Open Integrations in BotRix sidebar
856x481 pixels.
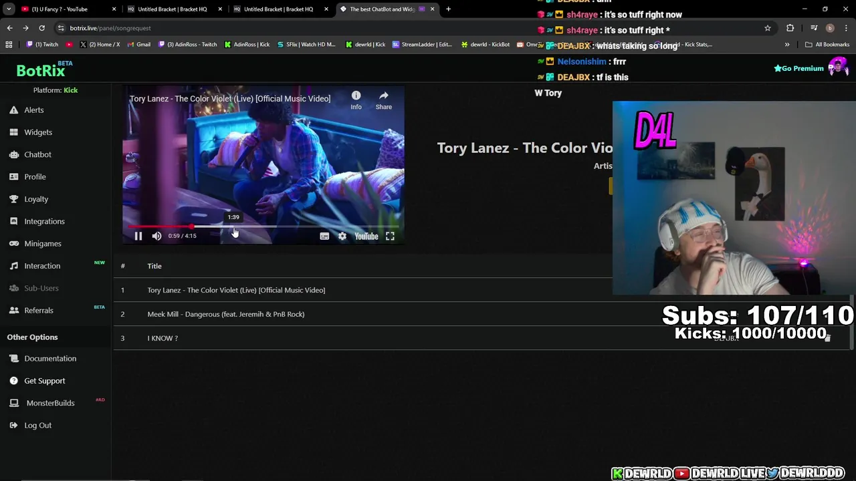(44, 221)
